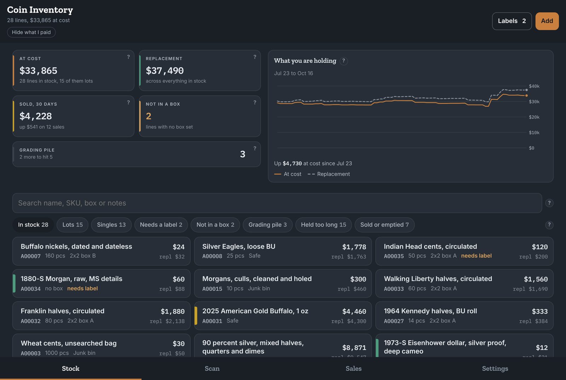Open help for the Replacement card

255,57
